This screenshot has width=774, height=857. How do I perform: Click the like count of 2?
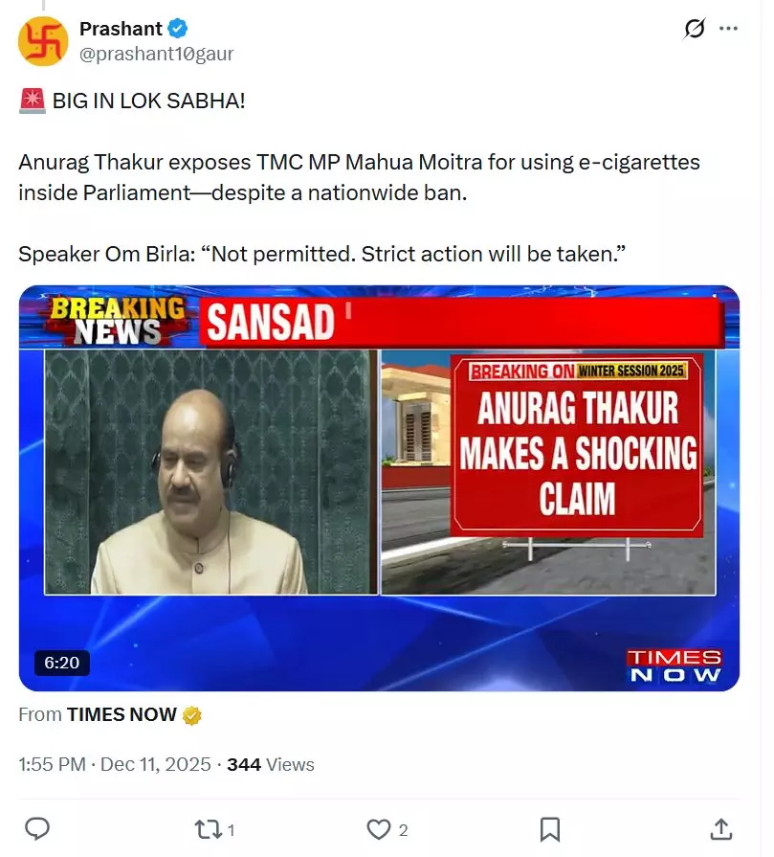pos(403,830)
